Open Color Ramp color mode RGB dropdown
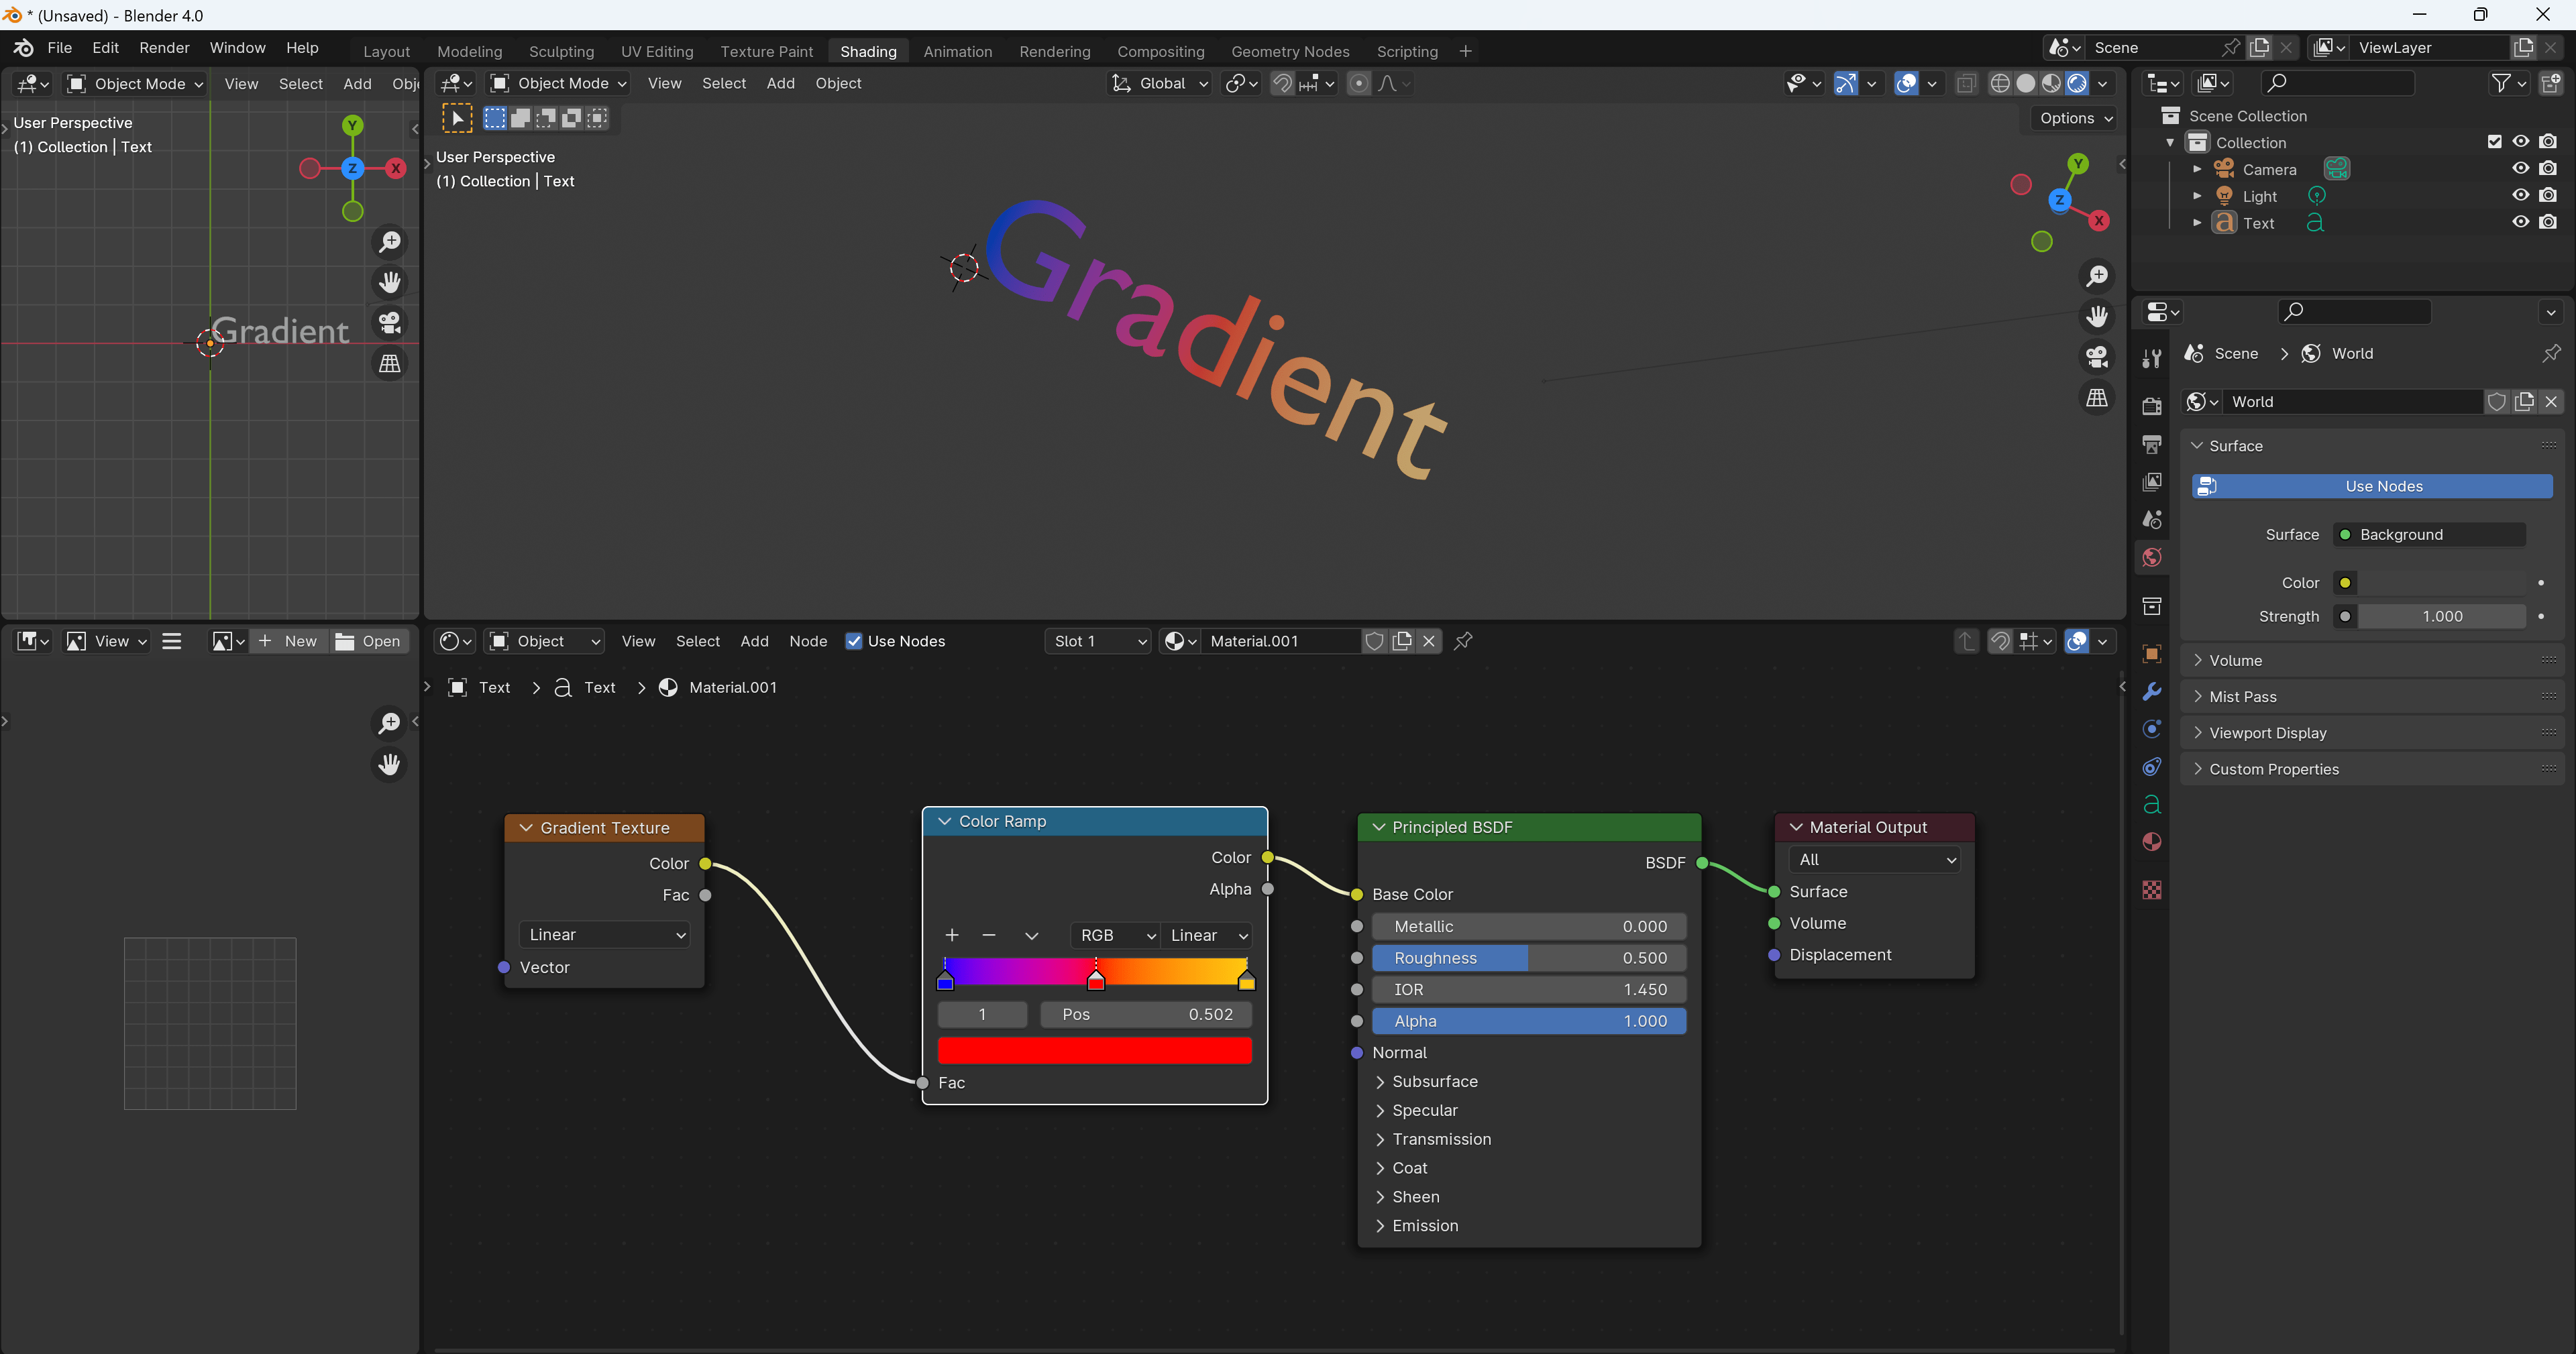This screenshot has height=1354, width=2576. point(1115,935)
